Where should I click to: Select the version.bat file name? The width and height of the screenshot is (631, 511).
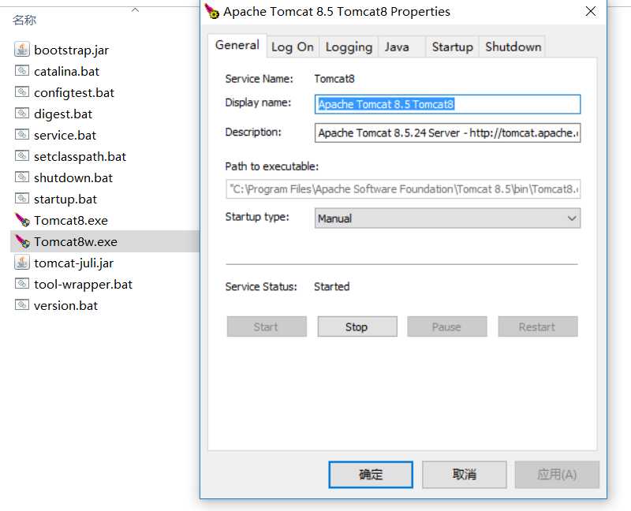click(x=65, y=306)
